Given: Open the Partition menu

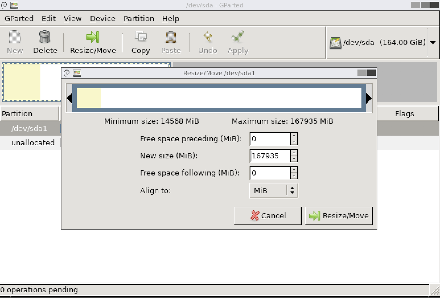Looking at the screenshot, I should coord(139,18).
